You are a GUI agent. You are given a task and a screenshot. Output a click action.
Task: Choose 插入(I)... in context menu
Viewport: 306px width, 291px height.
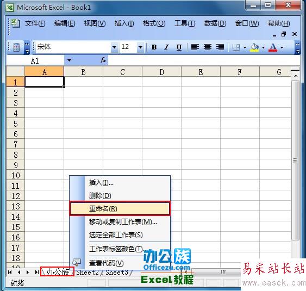click(x=120, y=183)
